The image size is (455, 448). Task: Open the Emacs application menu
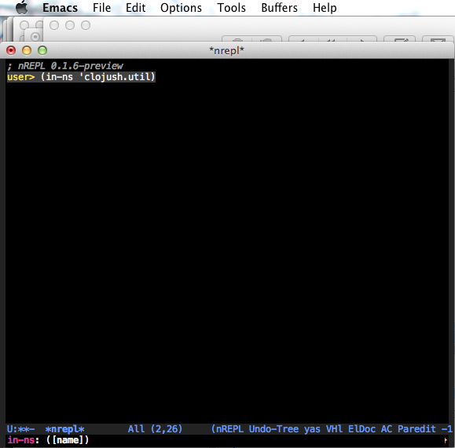point(60,8)
